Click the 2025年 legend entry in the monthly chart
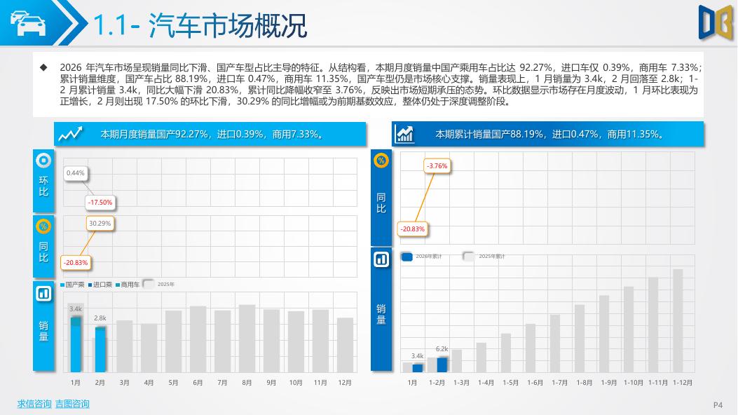 [158, 284]
